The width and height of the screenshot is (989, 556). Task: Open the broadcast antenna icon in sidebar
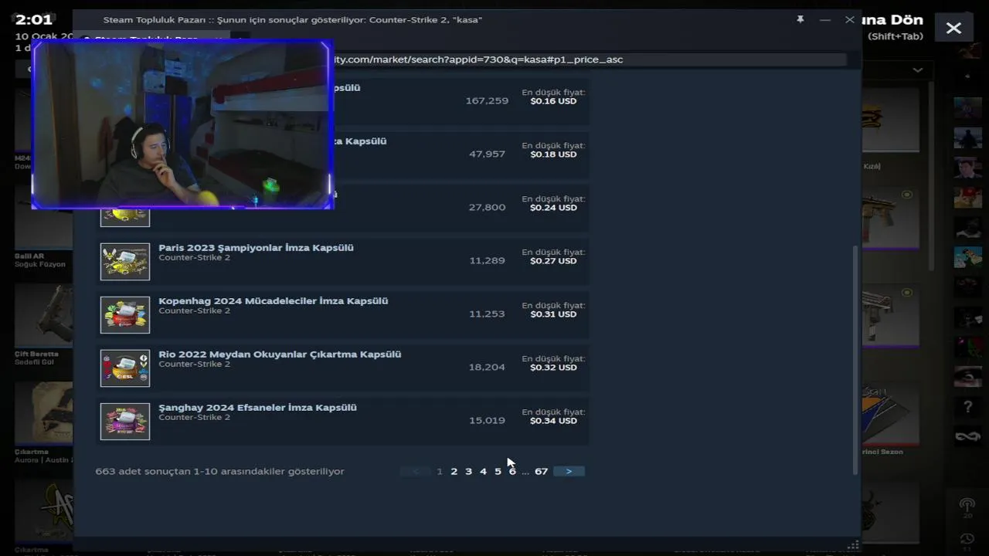(967, 505)
